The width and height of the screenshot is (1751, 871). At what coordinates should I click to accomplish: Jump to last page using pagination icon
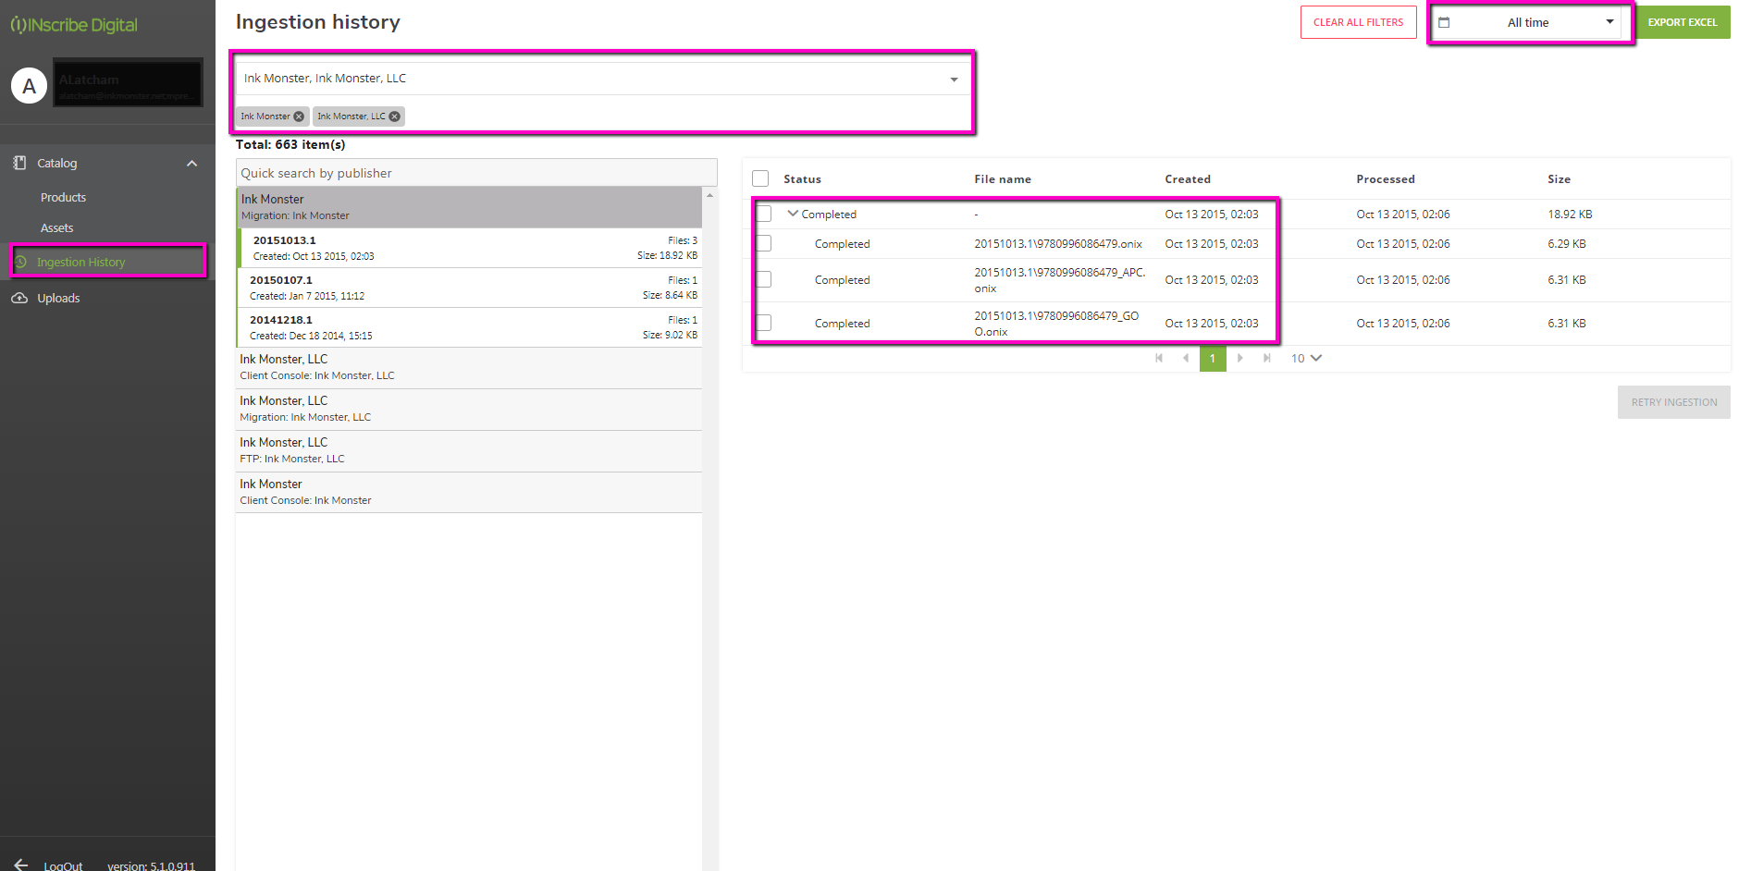point(1266,359)
